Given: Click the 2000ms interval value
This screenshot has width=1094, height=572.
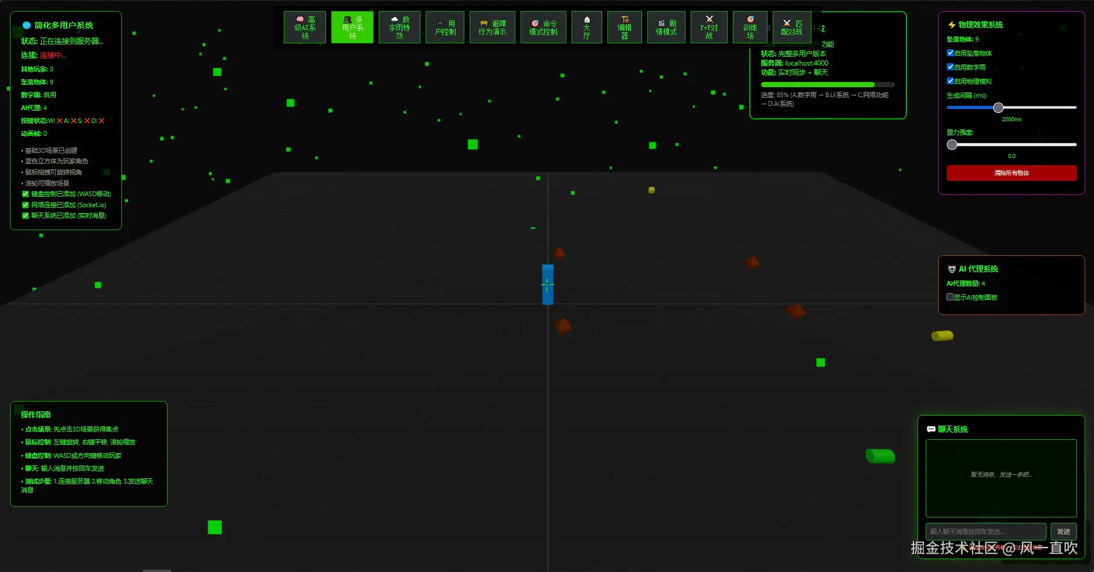Looking at the screenshot, I should pyautogui.click(x=1012, y=119).
